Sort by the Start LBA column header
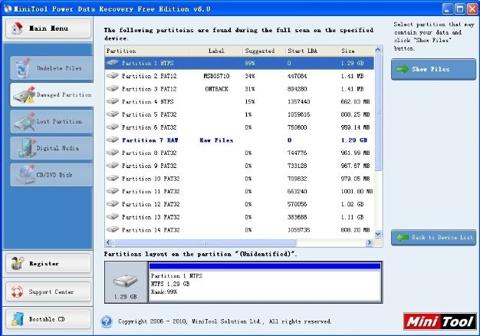Viewport: 480px width, 336px height. click(312, 51)
